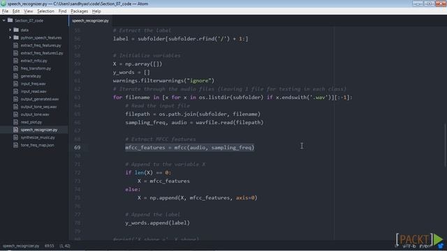
Task: Open synthesize_music.py from the tree
Action: [38, 137]
